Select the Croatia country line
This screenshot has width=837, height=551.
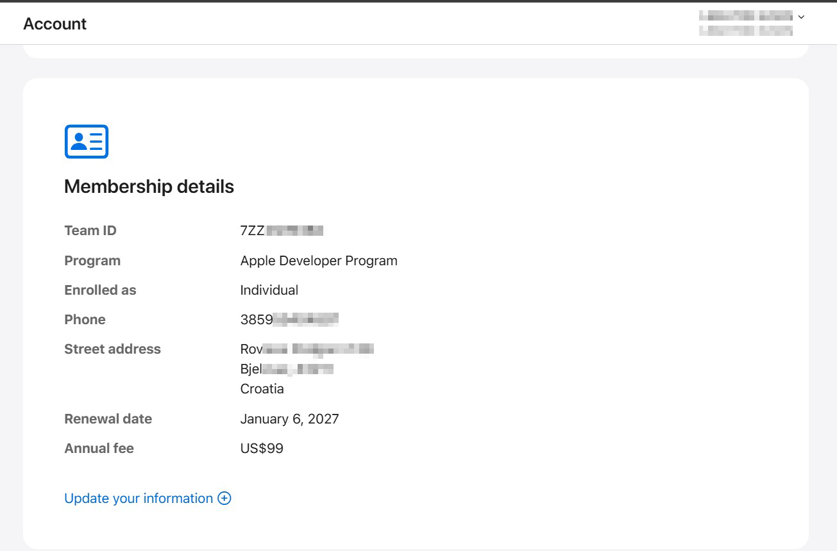[262, 389]
